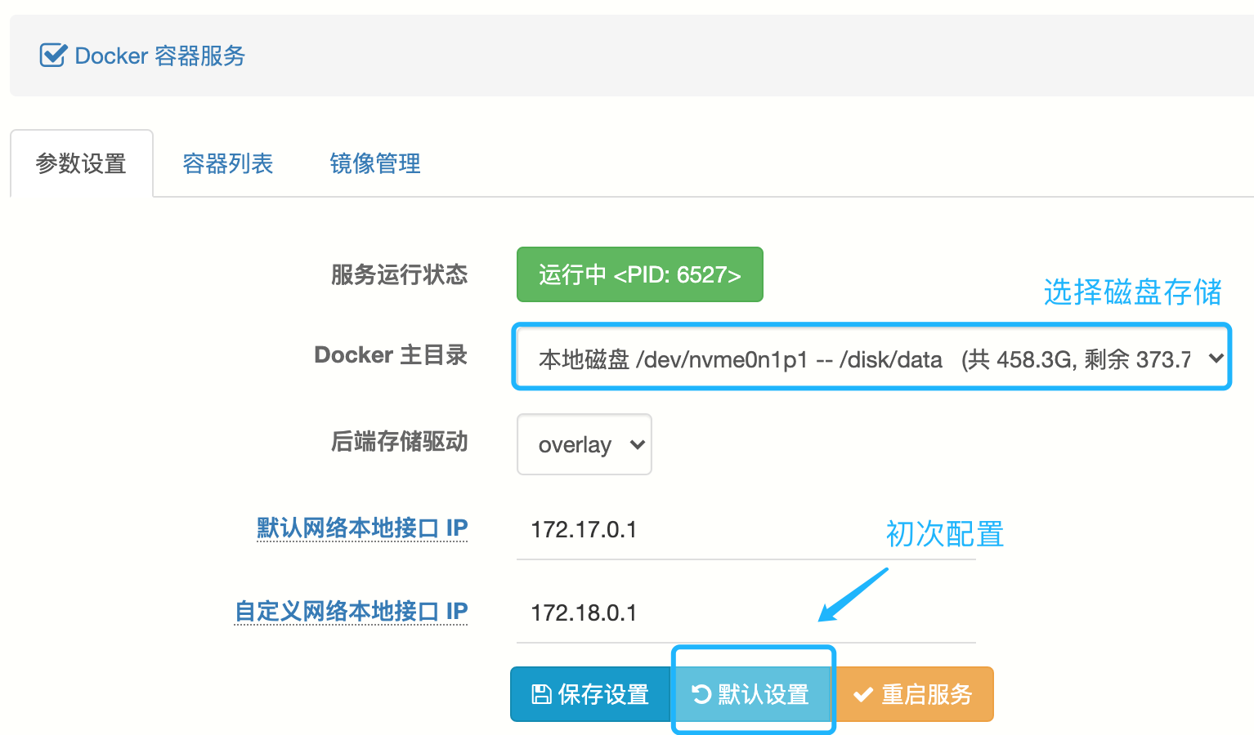Expand the overlay storage driver dropdown
Viewport: 1254px width, 735px height.
coord(584,444)
